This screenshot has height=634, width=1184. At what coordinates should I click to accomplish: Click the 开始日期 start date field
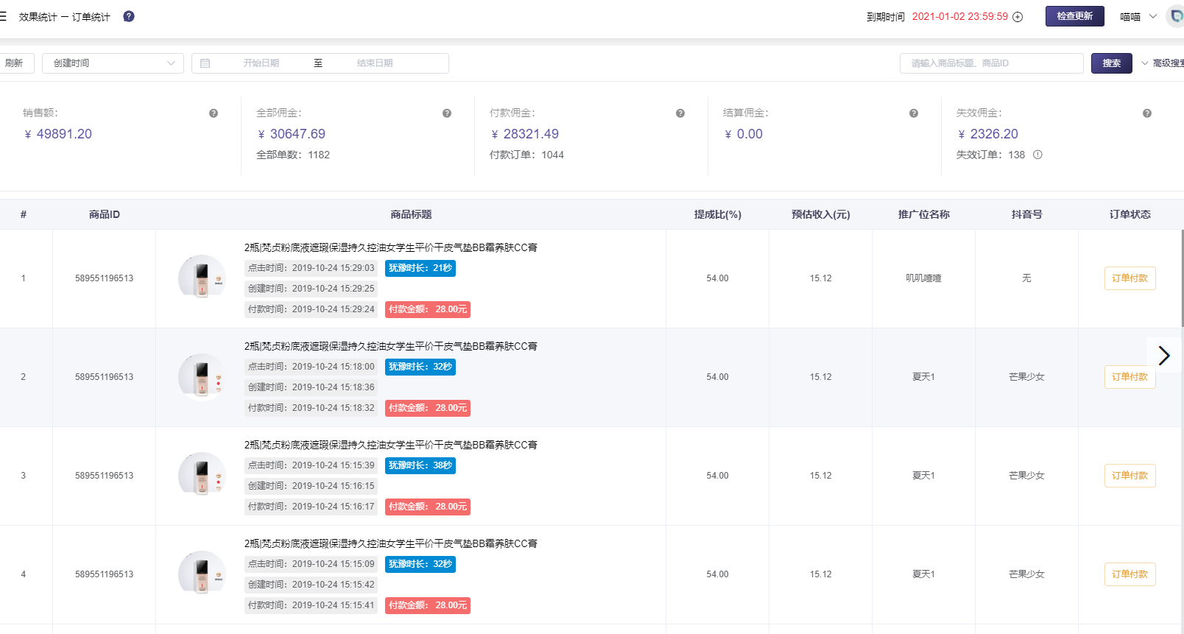point(261,63)
